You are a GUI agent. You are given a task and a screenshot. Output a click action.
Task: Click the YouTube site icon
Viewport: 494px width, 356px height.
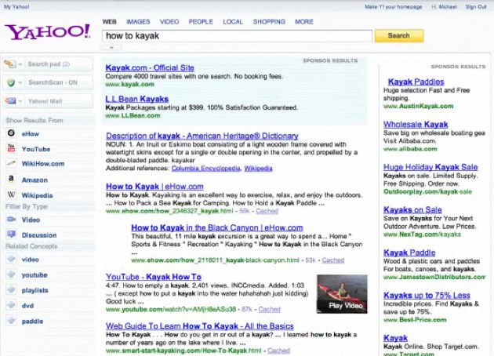(11, 148)
